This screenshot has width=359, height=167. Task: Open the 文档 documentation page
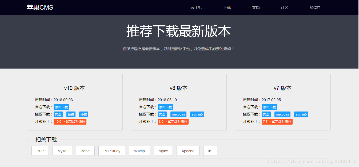(256, 7)
